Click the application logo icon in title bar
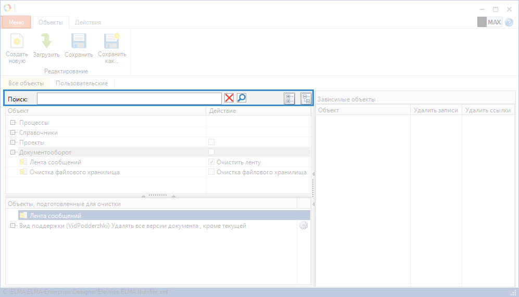 click(x=7, y=7)
